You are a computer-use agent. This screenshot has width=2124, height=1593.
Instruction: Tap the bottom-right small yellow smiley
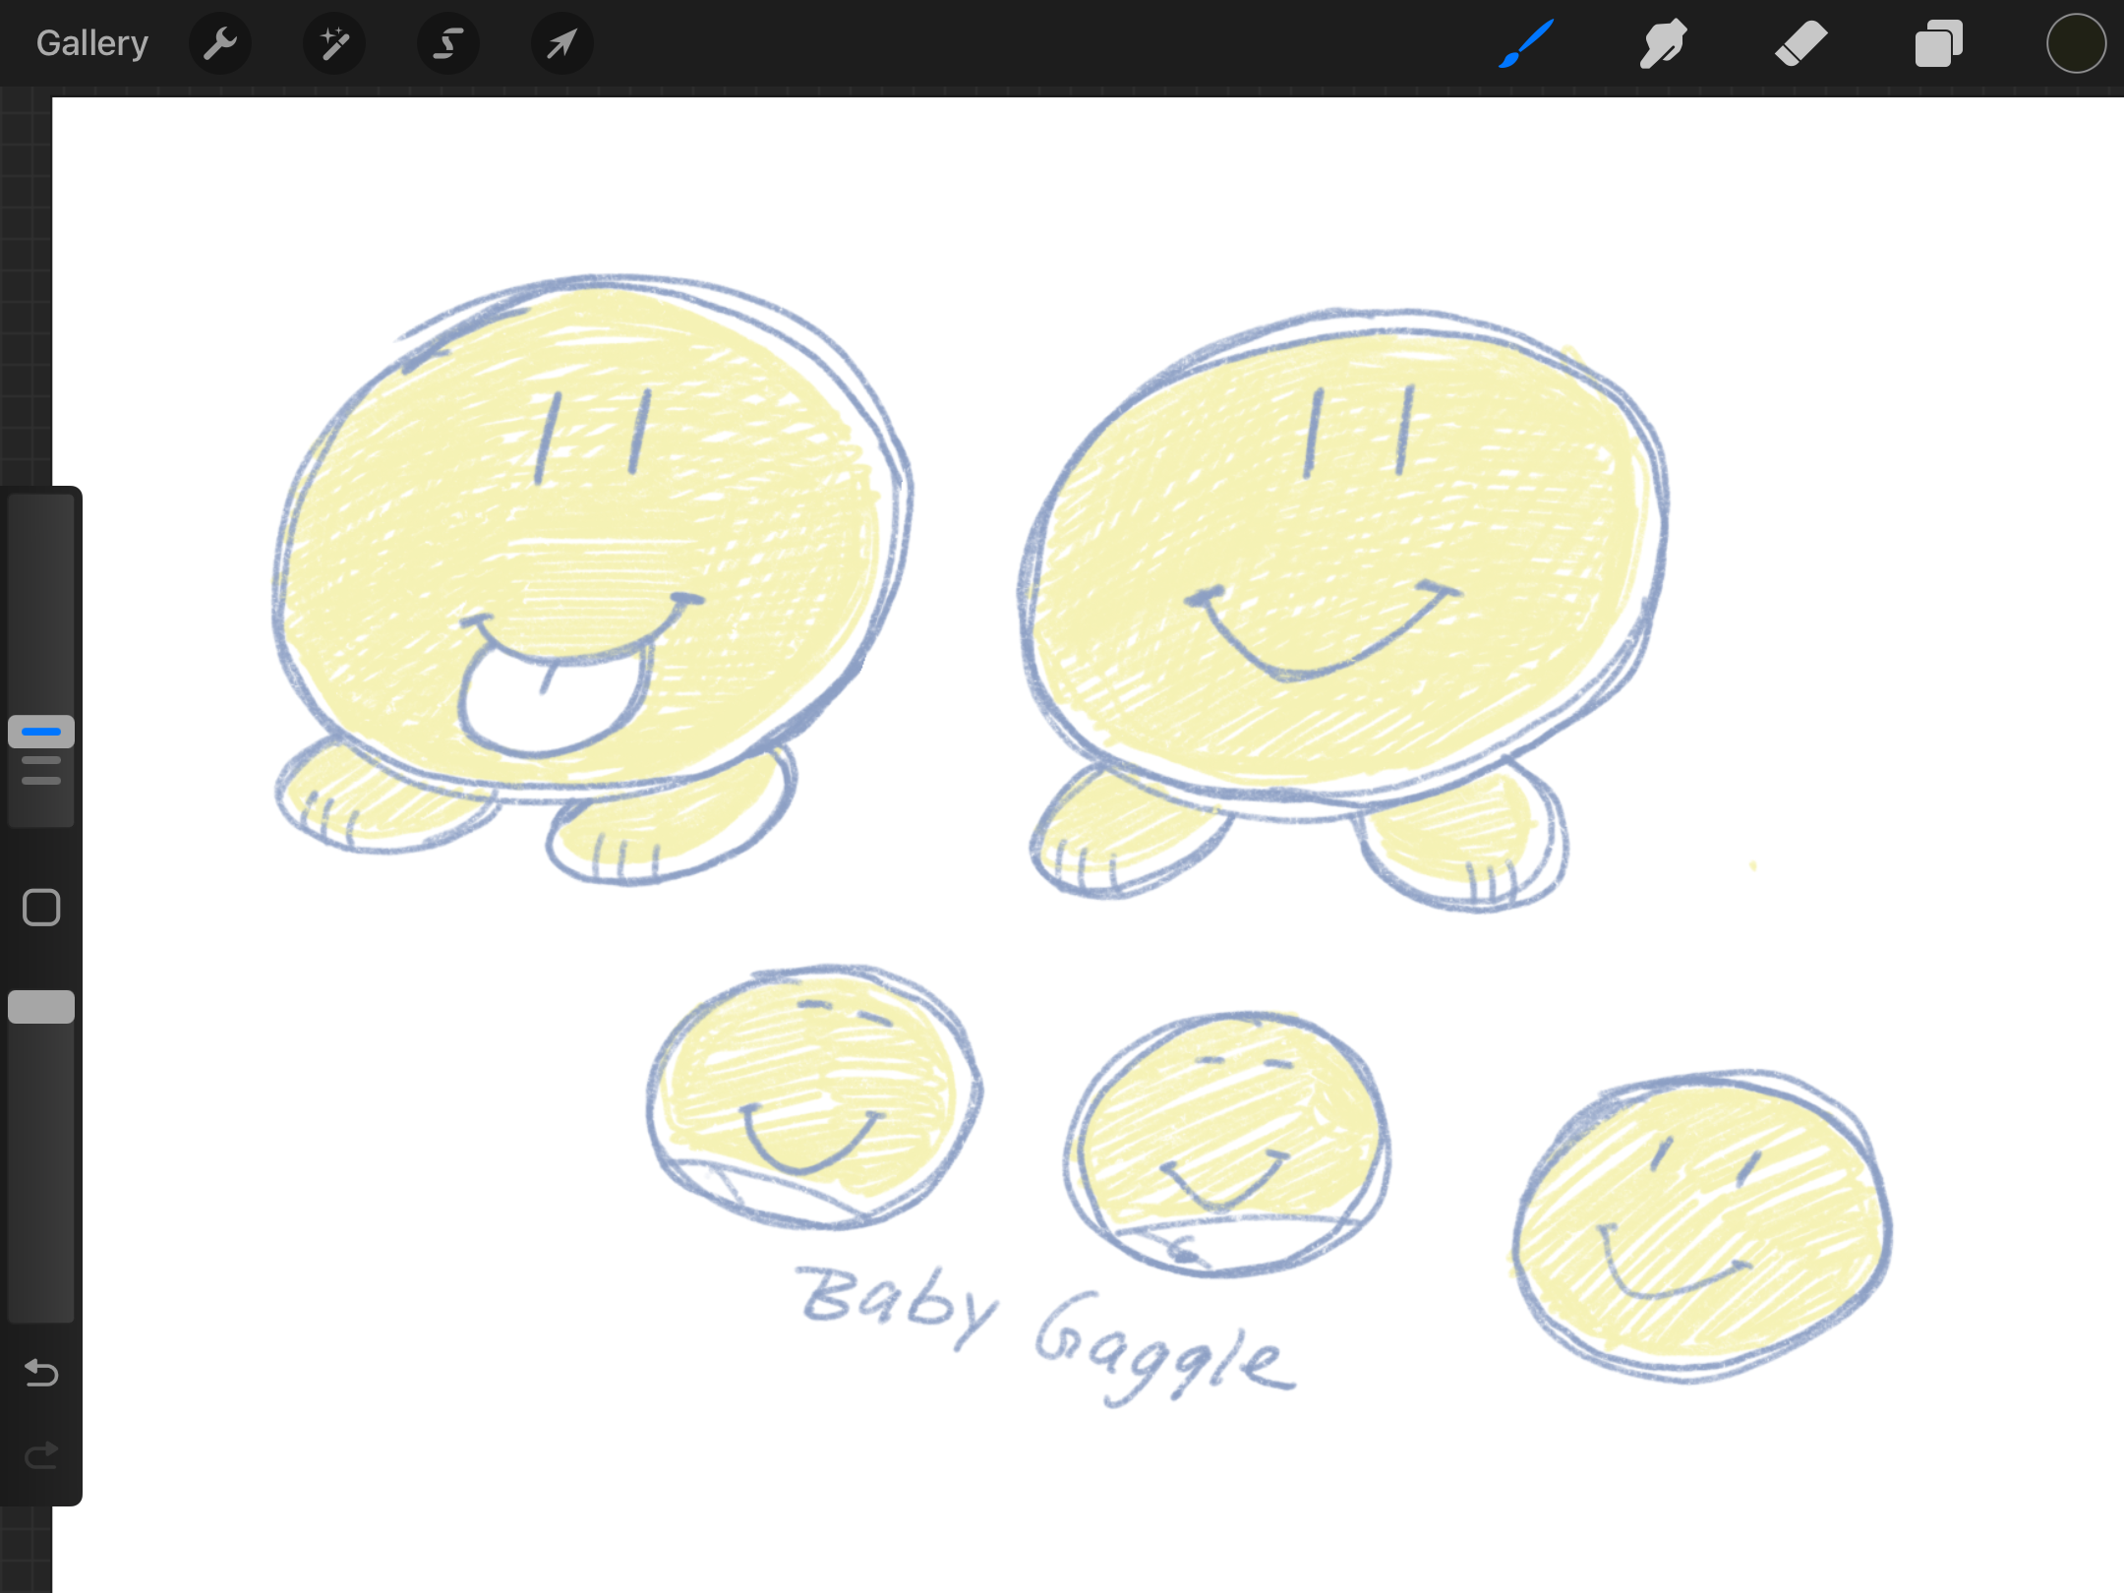click(x=1701, y=1224)
